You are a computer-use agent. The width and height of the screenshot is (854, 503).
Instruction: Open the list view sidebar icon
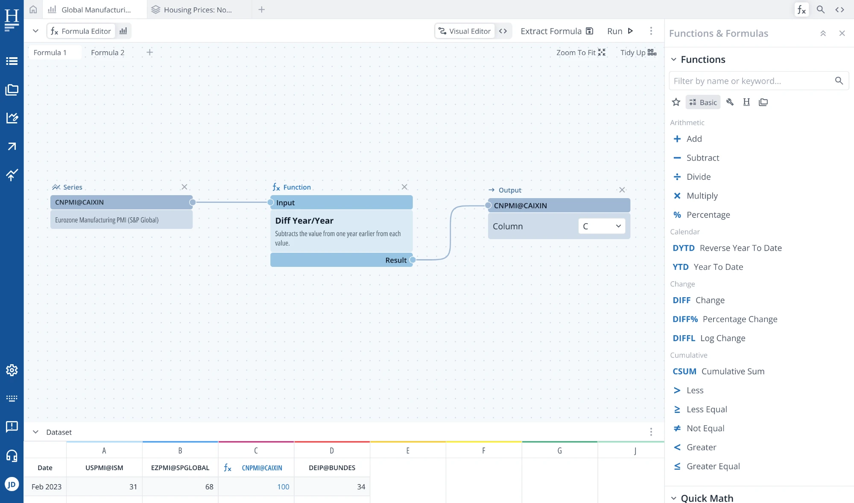12,61
